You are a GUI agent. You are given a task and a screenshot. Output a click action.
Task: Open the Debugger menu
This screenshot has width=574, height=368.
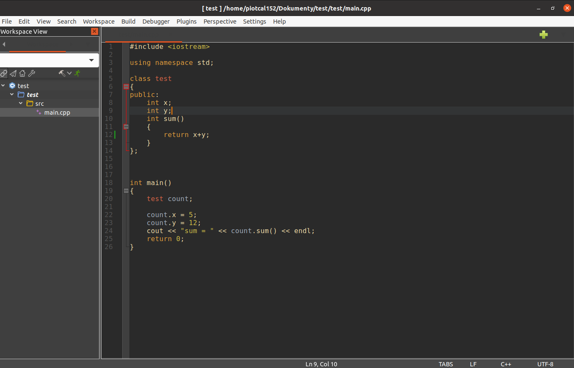156,21
